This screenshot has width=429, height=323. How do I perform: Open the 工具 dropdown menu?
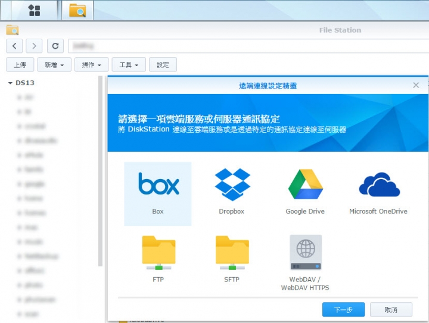point(129,65)
